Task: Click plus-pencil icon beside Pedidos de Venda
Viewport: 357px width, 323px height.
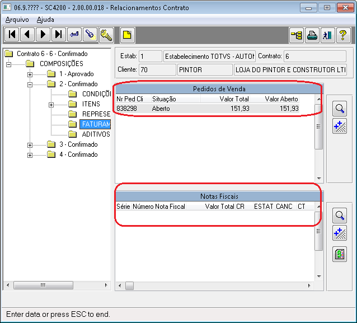Action: 340,126
